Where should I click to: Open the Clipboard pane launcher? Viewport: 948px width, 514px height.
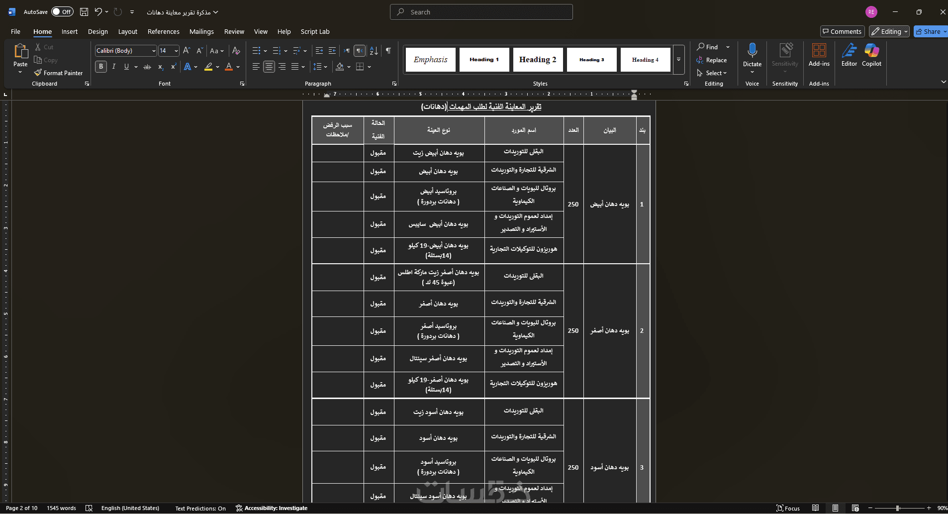click(x=87, y=84)
